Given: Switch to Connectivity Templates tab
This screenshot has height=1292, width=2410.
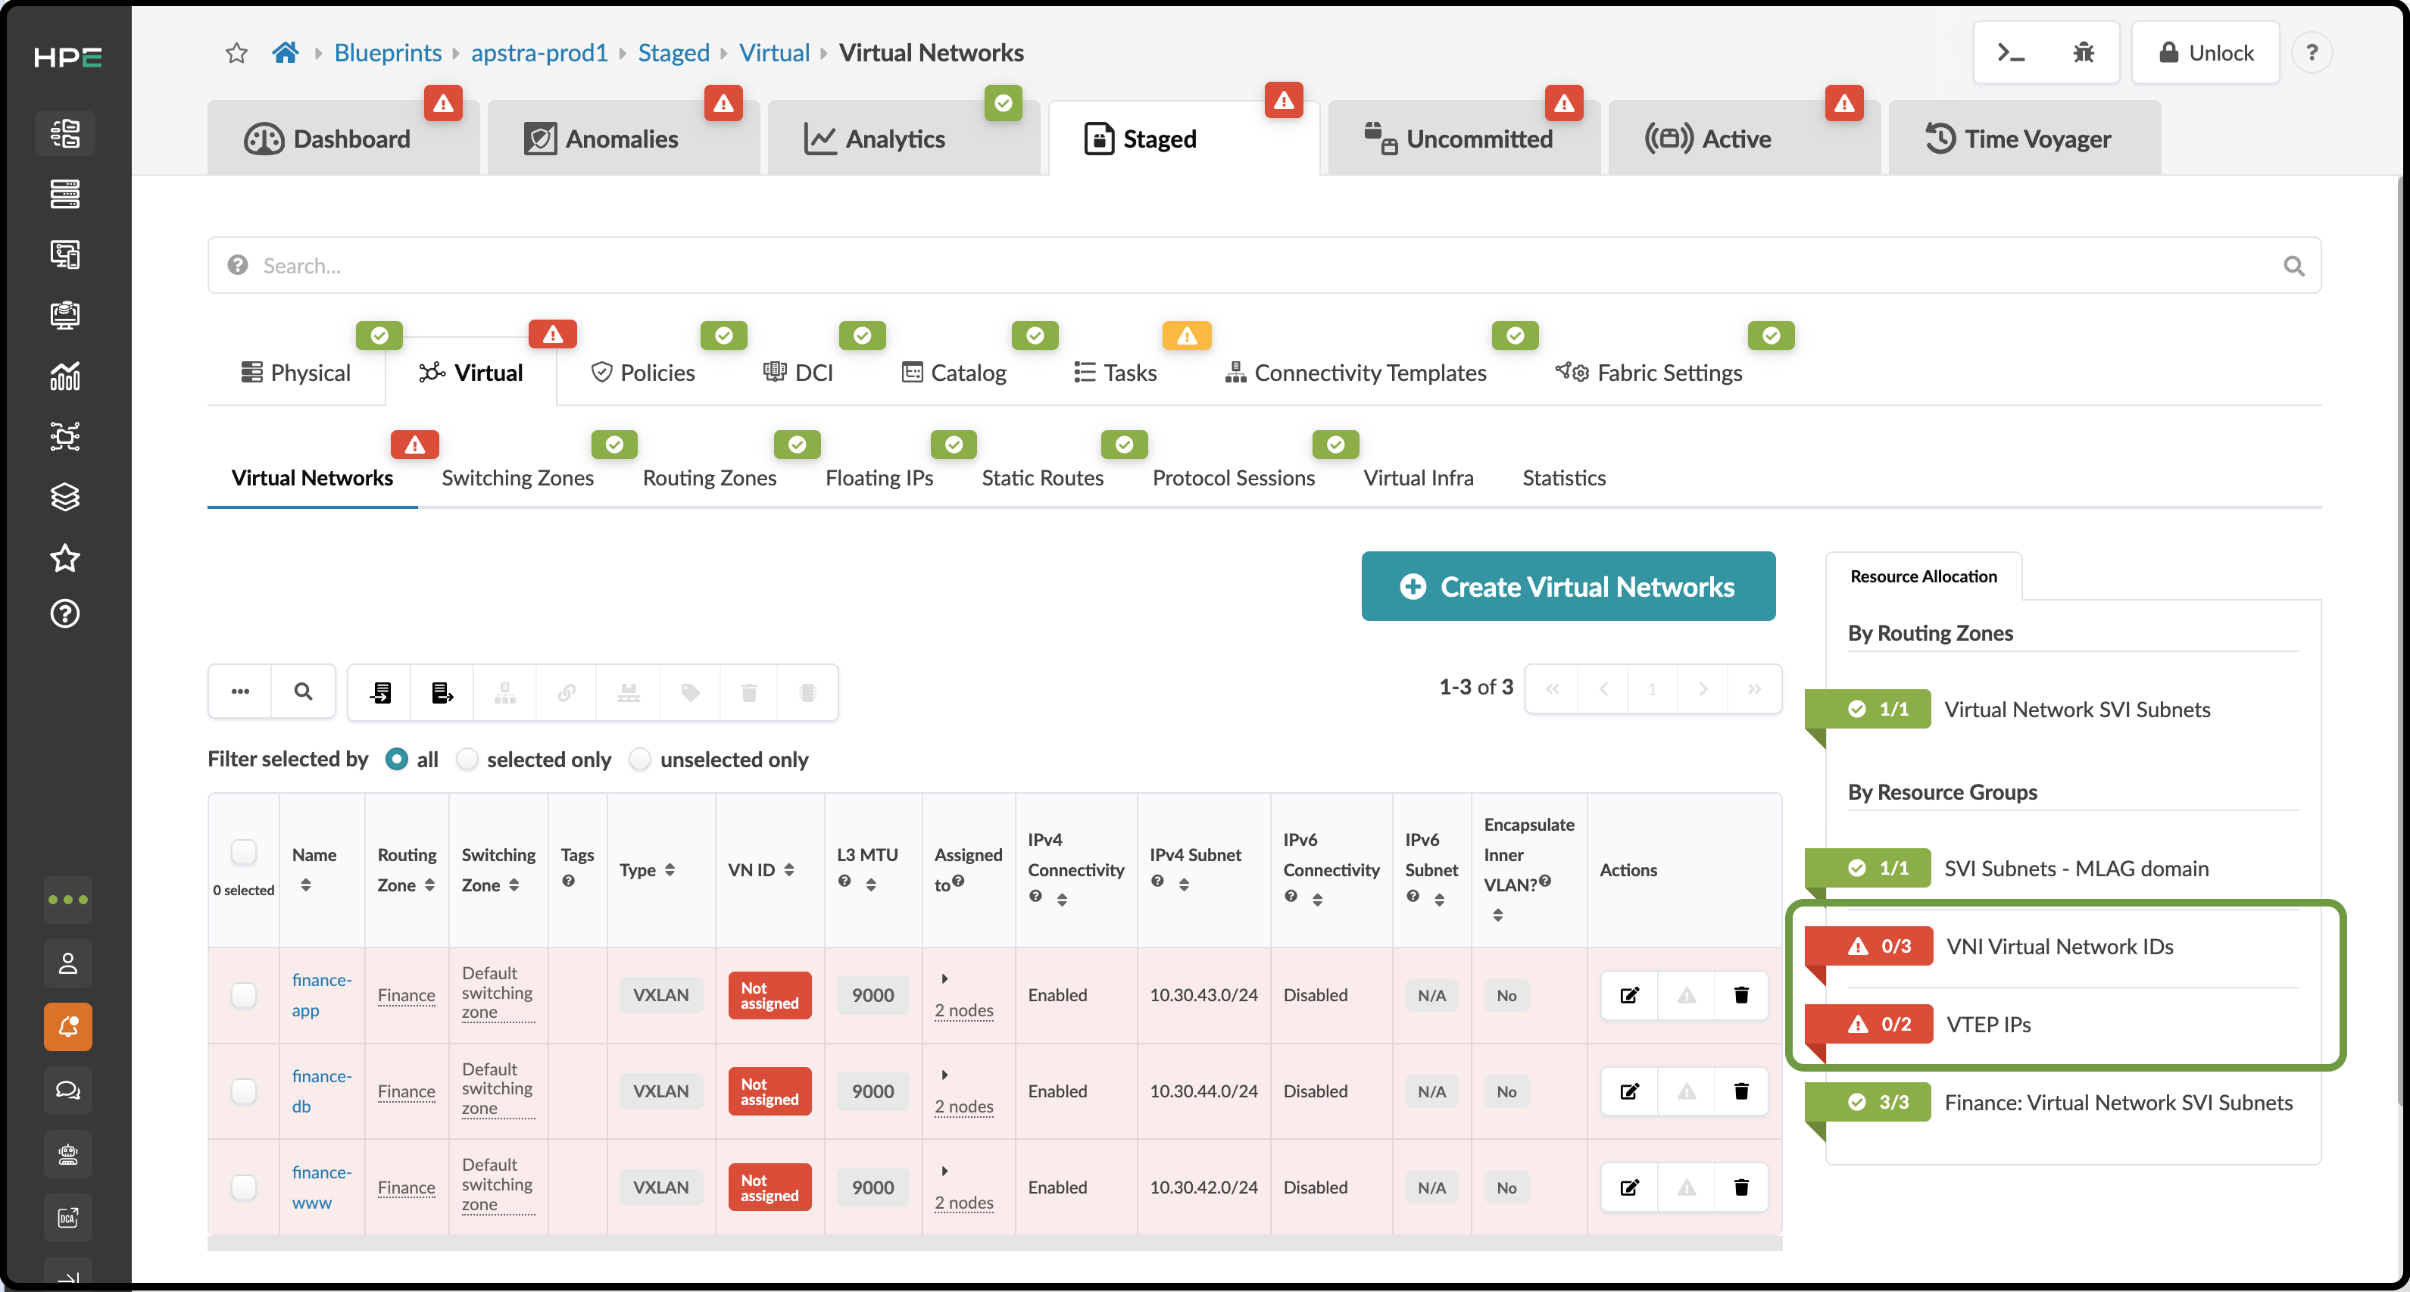Looking at the screenshot, I should (x=1355, y=373).
